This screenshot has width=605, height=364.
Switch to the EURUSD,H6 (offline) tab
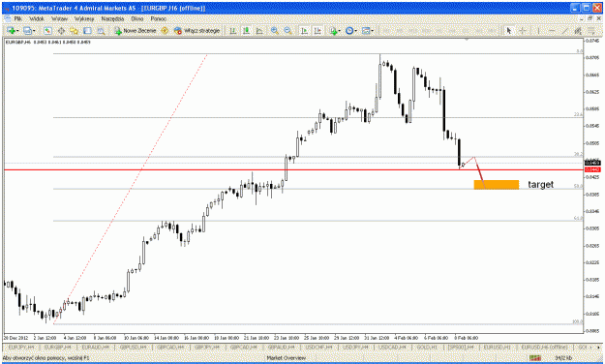click(544, 348)
